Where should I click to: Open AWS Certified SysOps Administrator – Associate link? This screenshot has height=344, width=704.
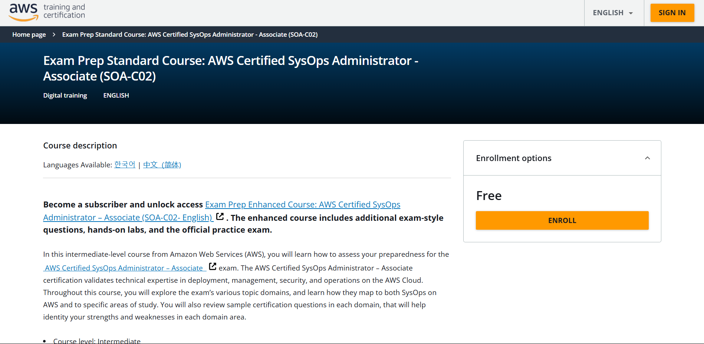[x=125, y=268]
